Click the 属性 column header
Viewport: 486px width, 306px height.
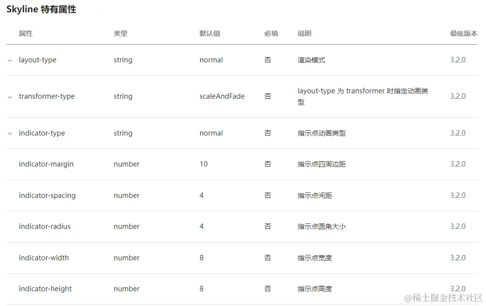pyautogui.click(x=26, y=33)
